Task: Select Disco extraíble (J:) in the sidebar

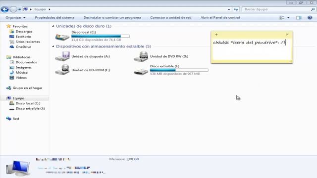Action: pyautogui.click(x=30, y=109)
